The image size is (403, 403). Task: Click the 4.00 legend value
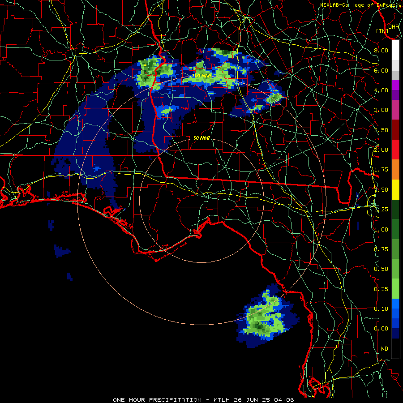tap(381, 90)
